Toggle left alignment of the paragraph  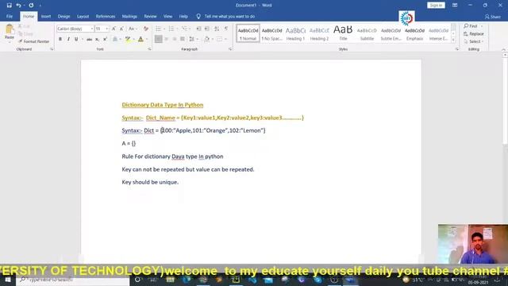point(159,39)
